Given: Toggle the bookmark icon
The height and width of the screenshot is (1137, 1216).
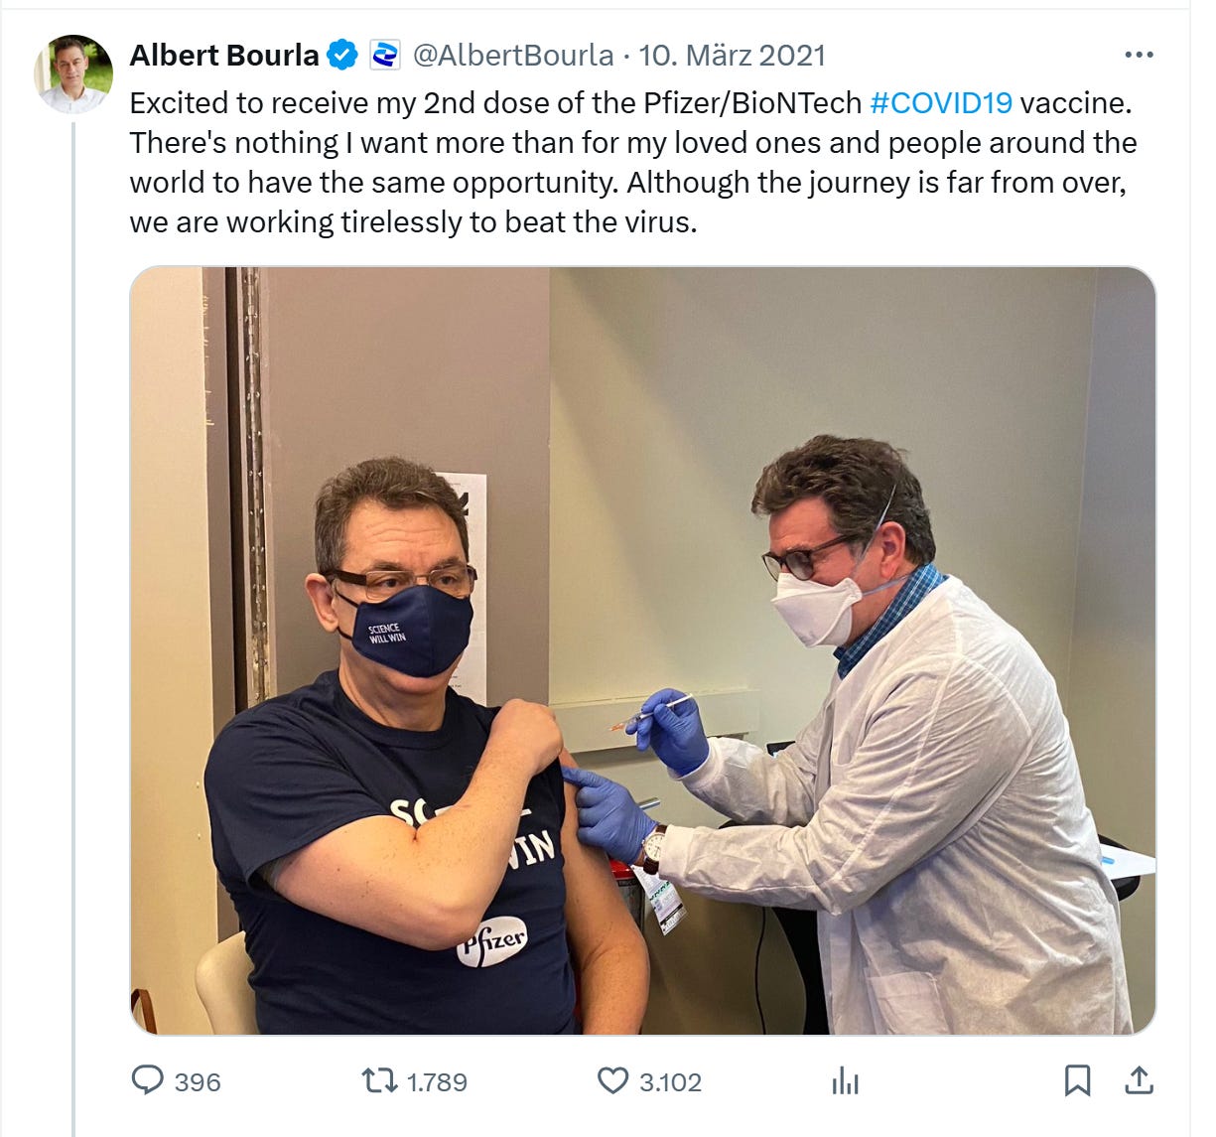Looking at the screenshot, I should (x=1077, y=1080).
